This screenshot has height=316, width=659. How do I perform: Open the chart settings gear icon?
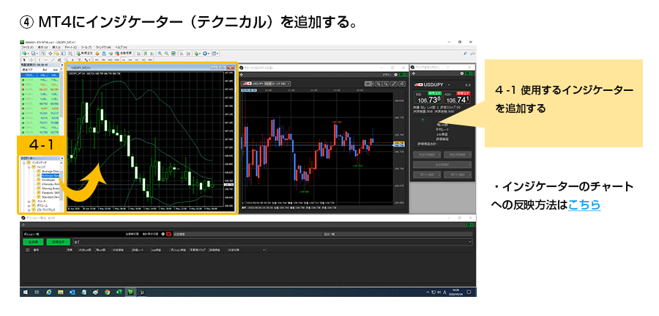pyautogui.click(x=395, y=75)
